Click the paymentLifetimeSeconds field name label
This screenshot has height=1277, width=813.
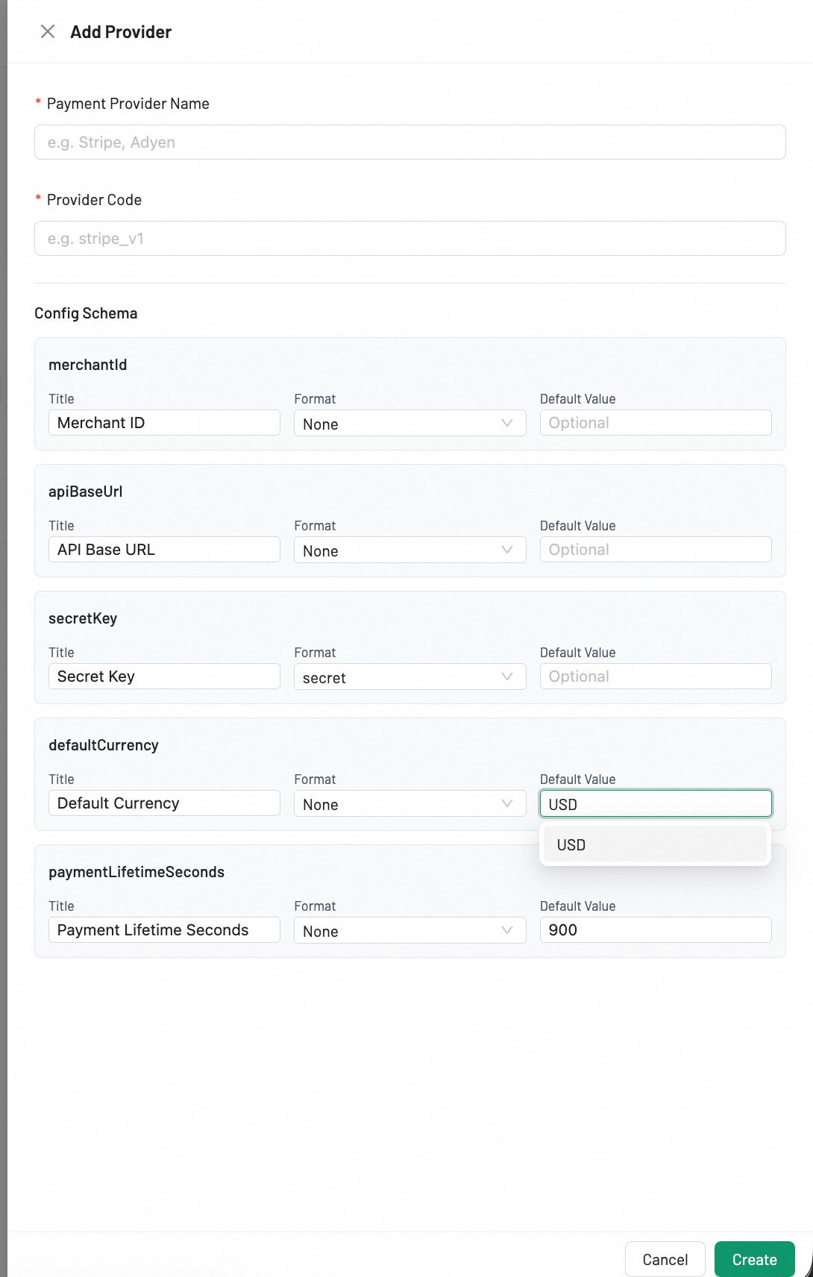click(136, 872)
